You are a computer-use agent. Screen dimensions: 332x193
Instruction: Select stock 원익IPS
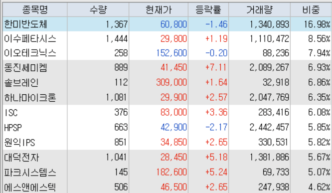(19, 142)
